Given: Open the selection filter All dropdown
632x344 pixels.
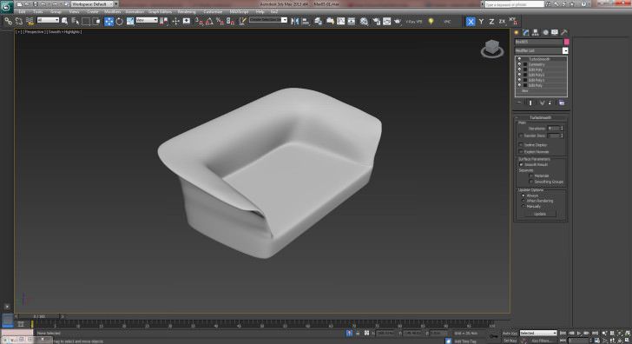Looking at the screenshot, I should 48,20.
